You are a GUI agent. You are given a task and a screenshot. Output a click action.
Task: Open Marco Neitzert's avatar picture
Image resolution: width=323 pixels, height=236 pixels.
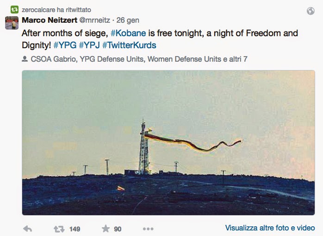tap(12, 23)
